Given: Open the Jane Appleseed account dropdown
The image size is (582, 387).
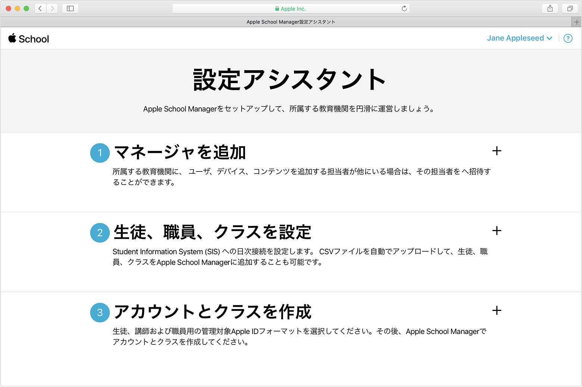Looking at the screenshot, I should (x=519, y=38).
